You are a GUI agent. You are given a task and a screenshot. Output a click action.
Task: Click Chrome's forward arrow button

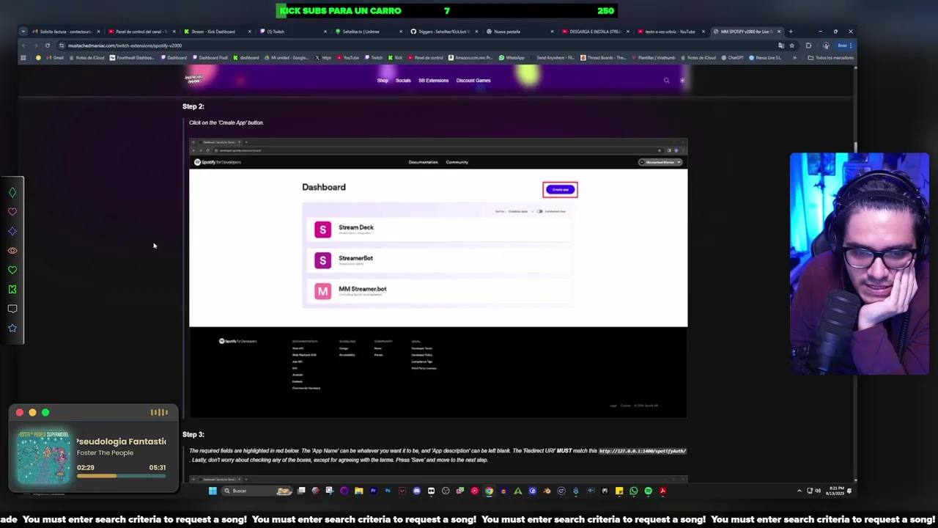pos(35,45)
